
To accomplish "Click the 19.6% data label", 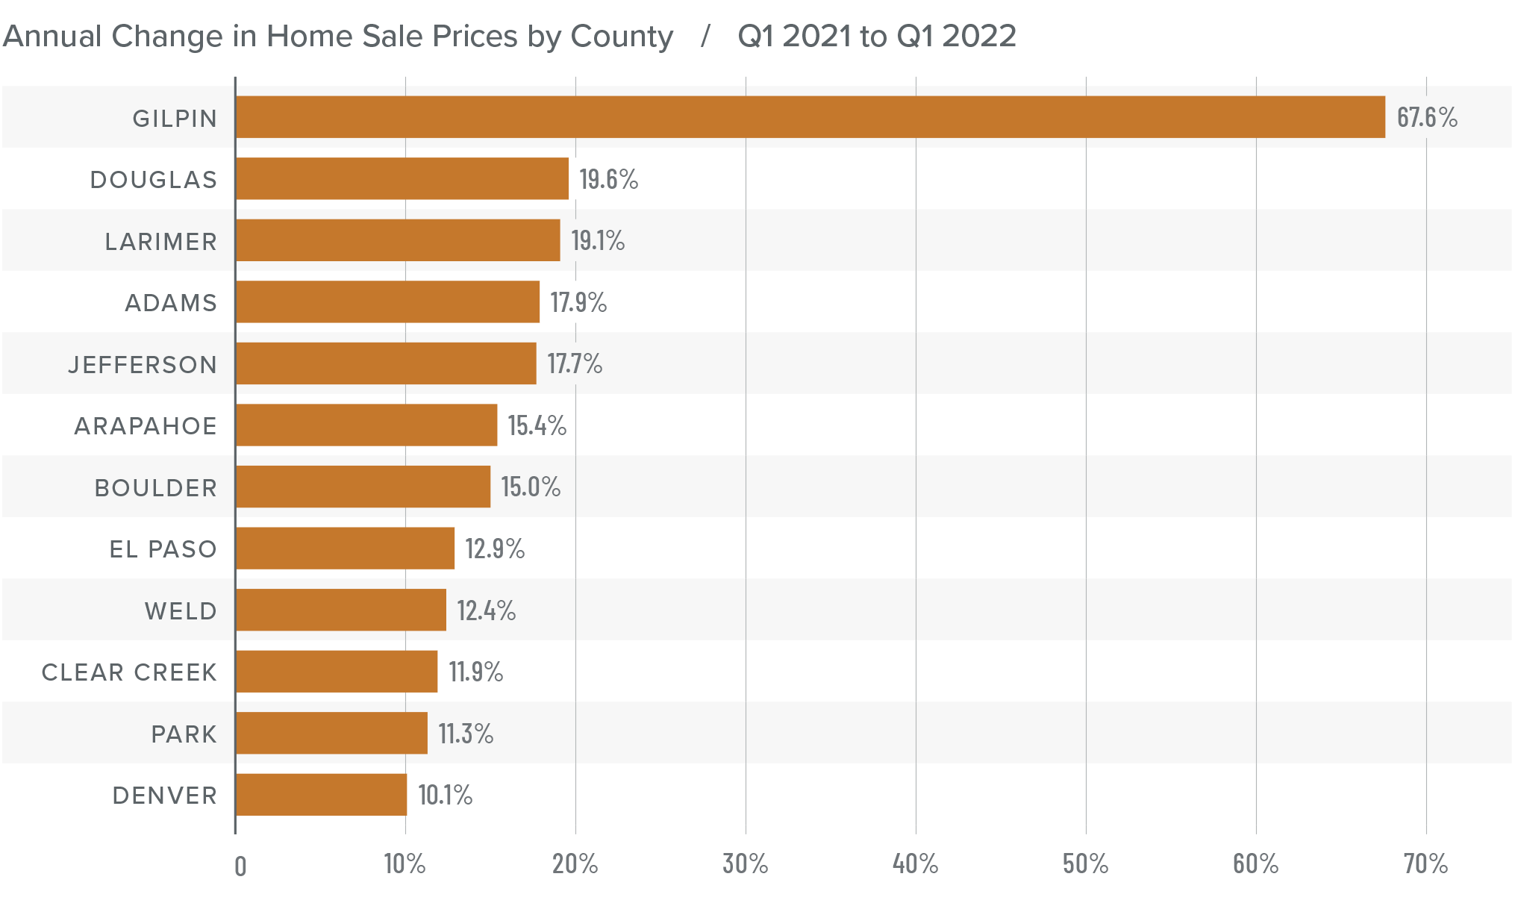I will point(608,179).
